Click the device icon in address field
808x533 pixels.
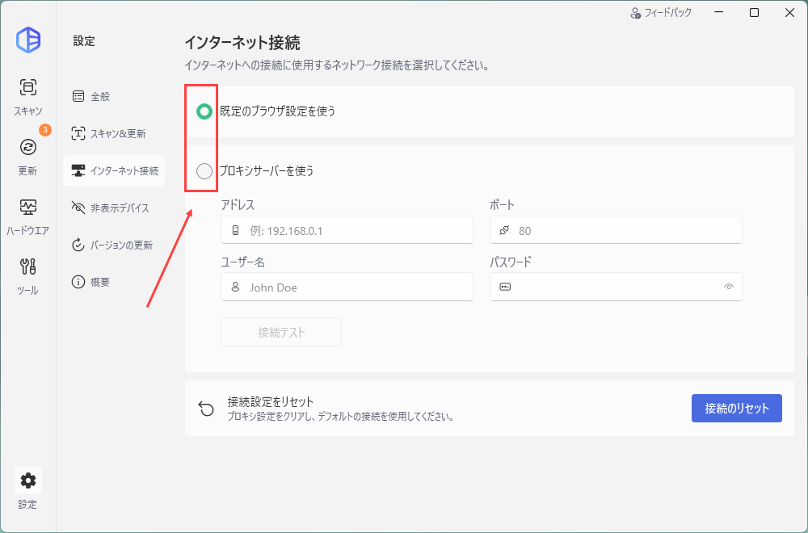(x=235, y=230)
